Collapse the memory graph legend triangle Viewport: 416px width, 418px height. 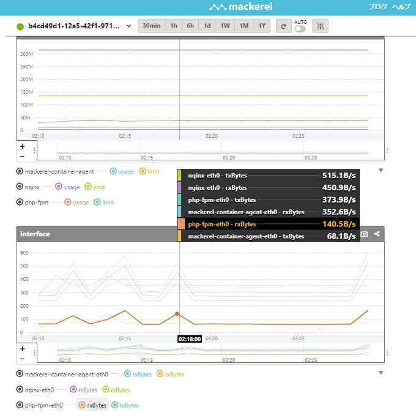coord(381,170)
